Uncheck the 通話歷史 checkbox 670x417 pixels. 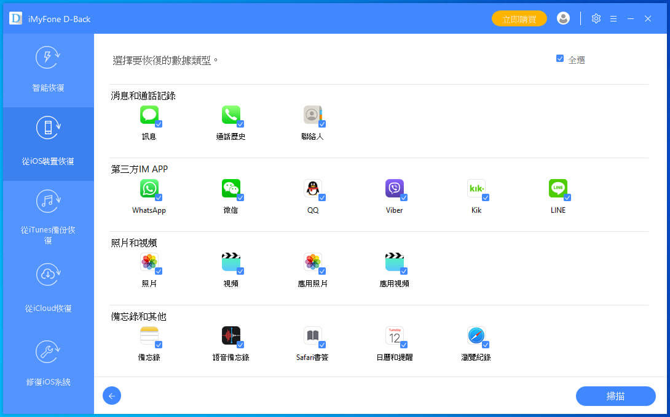(x=240, y=124)
